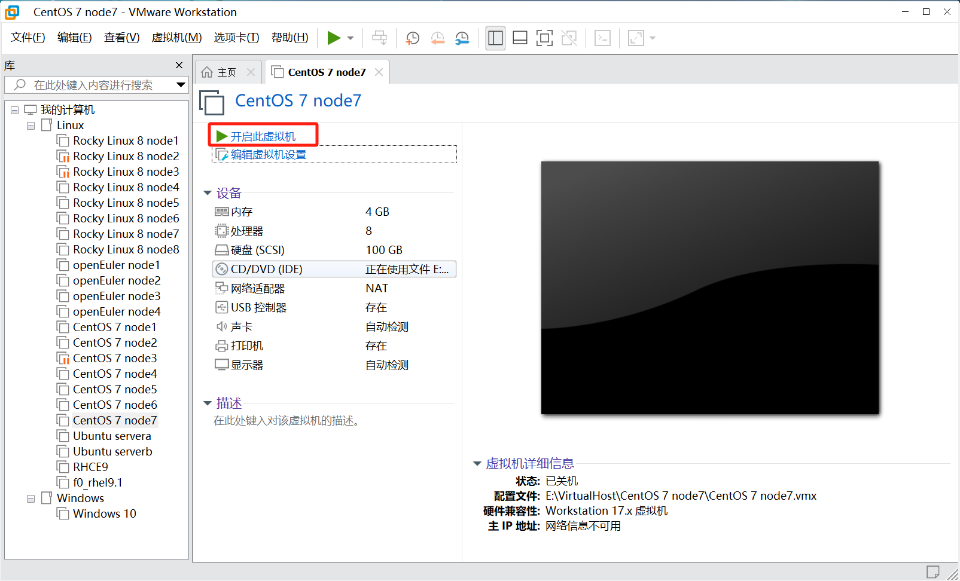
Task: Click the send Ctrl+Alt+Del toolbar icon
Action: [x=379, y=38]
